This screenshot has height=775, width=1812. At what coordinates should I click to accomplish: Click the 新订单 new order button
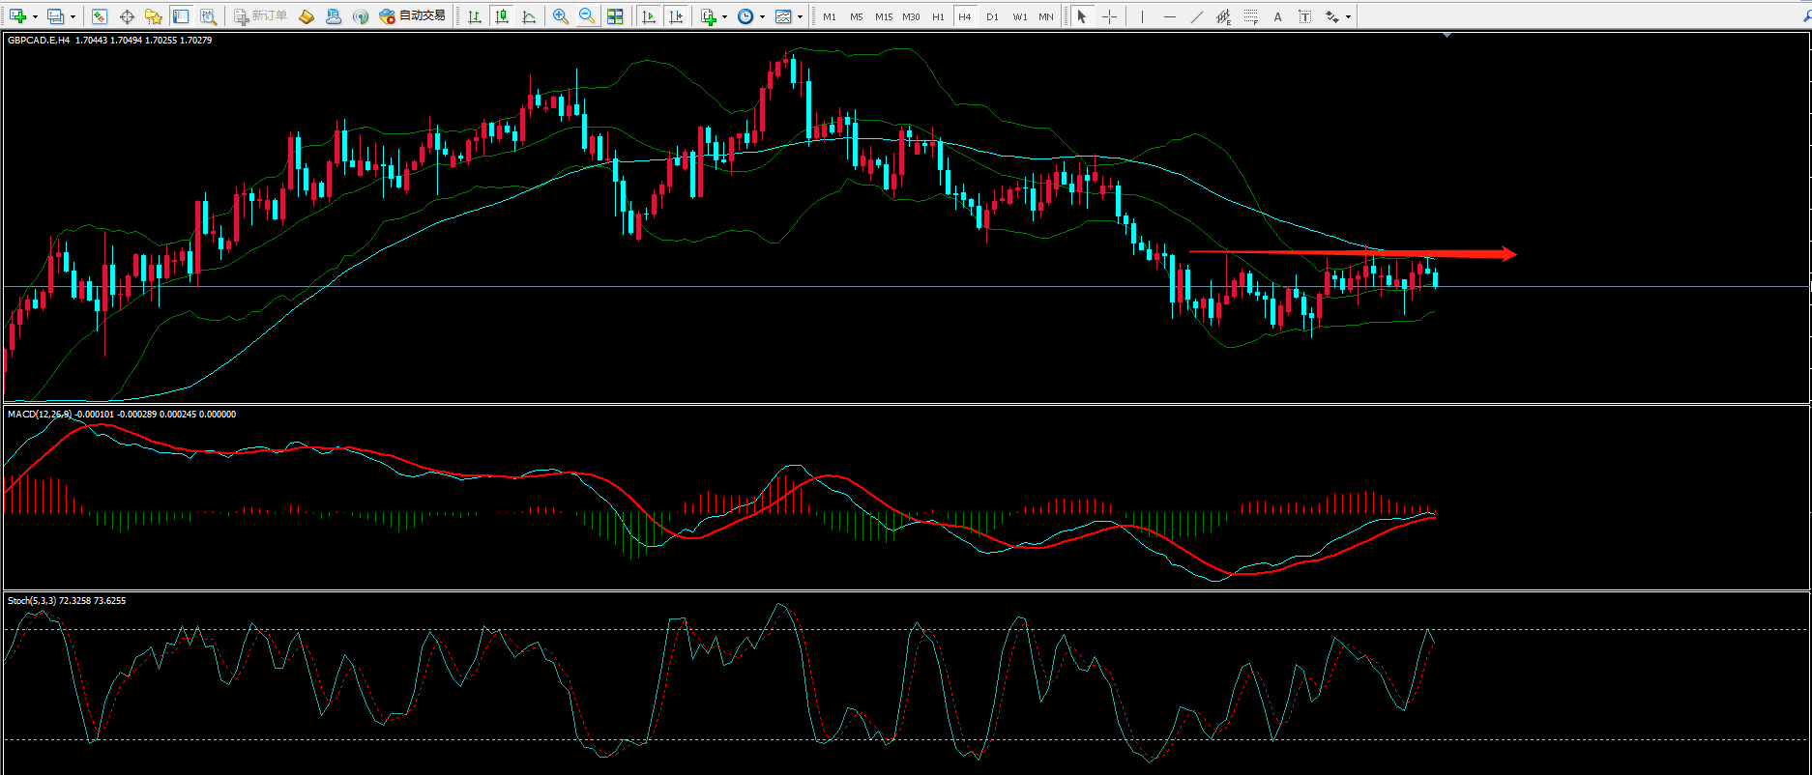[260, 16]
